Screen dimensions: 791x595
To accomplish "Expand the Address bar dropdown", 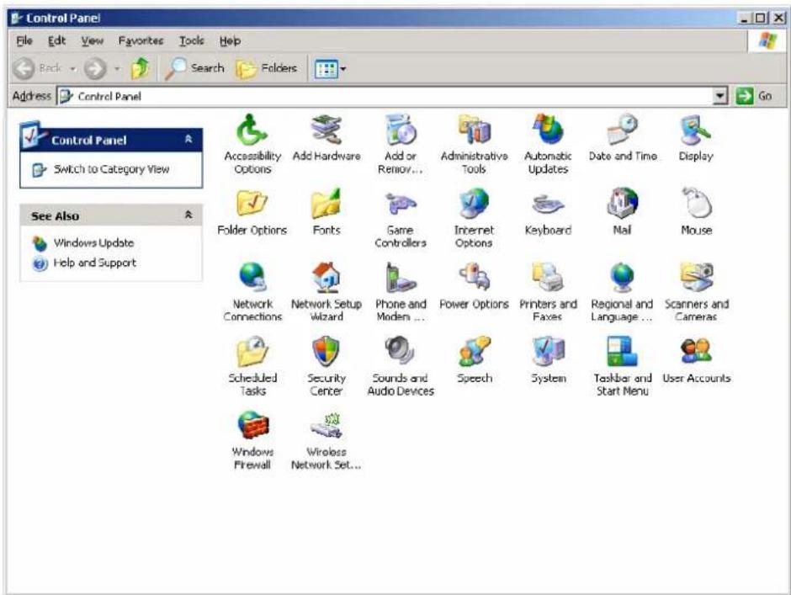I will coord(721,95).
